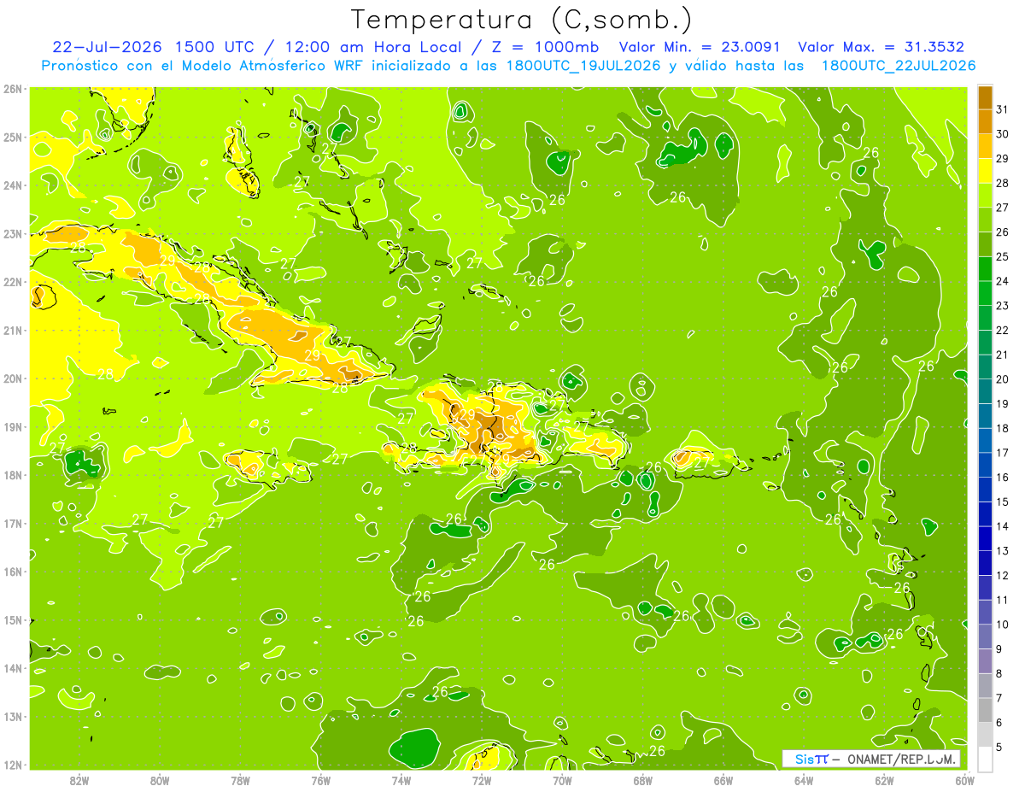Image resolution: width=1025 pixels, height=792 pixels.
Task: Click the '62W' longitude axis label
Action: pos(884,780)
